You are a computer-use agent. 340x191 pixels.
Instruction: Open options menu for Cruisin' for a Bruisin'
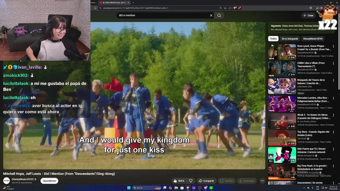pos(333,46)
